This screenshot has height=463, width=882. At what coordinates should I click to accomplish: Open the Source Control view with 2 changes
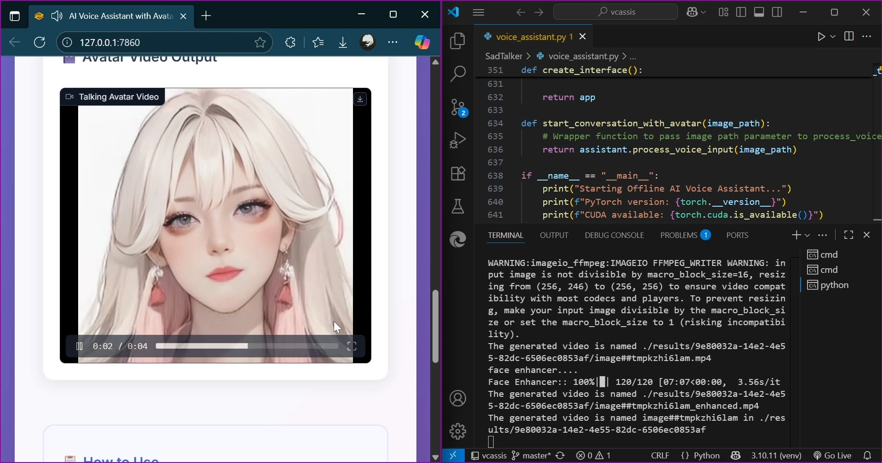459,107
